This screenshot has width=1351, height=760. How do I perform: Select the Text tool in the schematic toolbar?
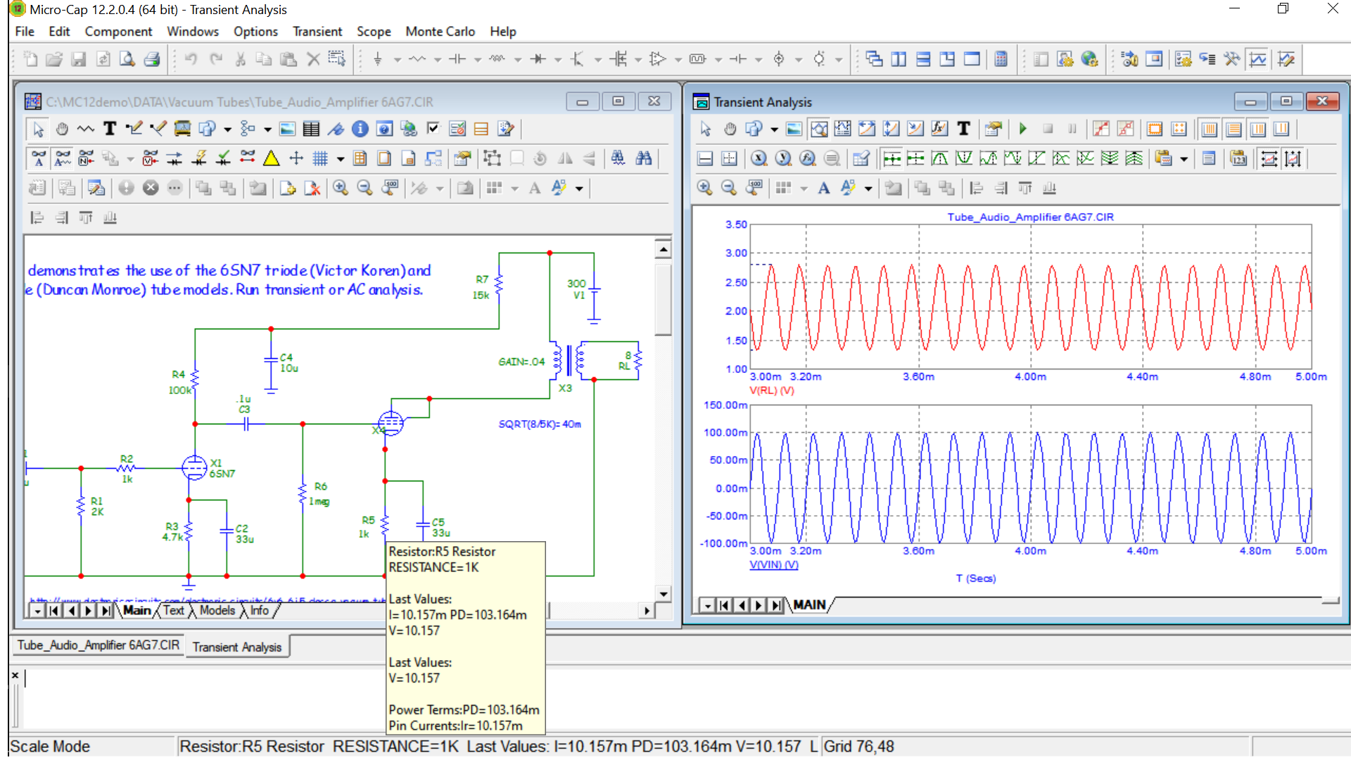tap(110, 129)
